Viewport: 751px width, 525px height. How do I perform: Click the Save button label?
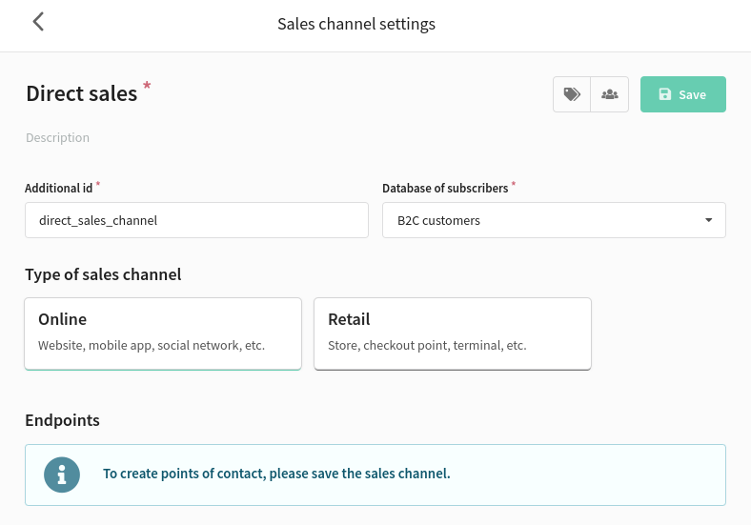[692, 95]
